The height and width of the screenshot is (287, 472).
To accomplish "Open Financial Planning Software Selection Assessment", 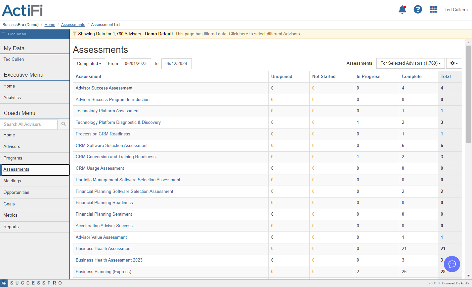I will (124, 192).
